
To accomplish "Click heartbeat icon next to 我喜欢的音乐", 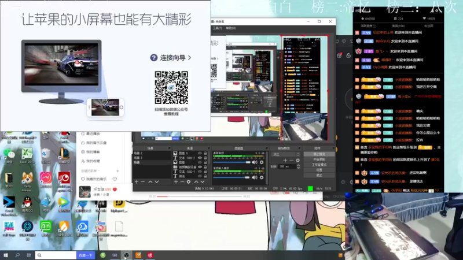I will [x=115, y=179].
